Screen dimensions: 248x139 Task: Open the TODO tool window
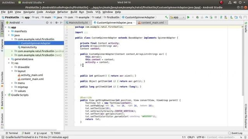click(x=55, y=133)
